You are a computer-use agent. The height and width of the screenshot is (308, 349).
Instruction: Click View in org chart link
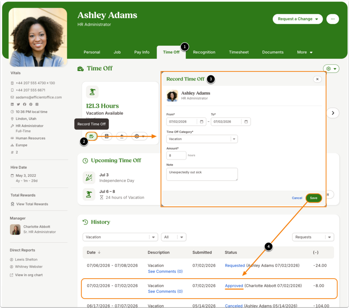pos(29,275)
